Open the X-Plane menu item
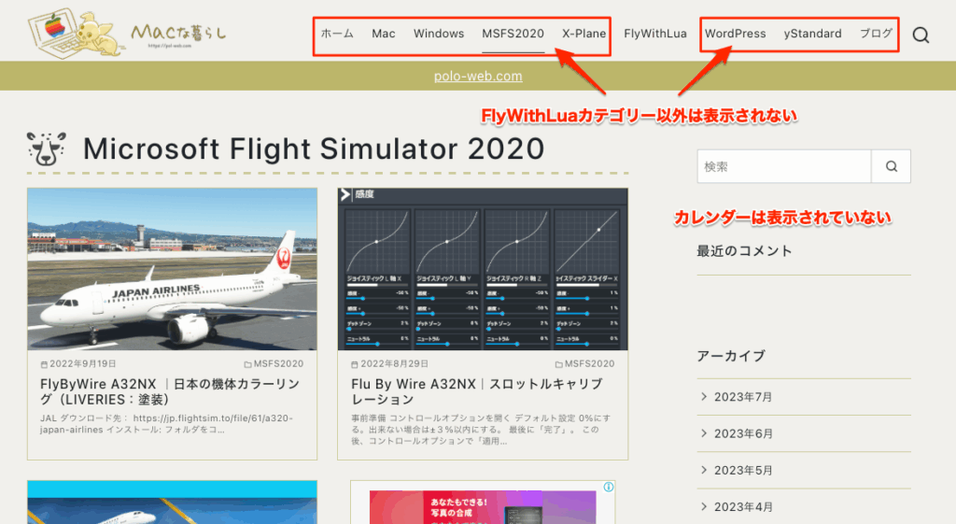Screen dimensions: 956x524 pyautogui.click(x=584, y=34)
